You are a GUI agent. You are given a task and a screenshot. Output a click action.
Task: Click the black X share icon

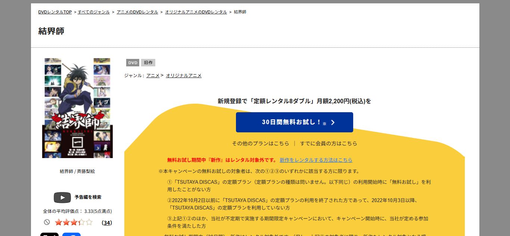coord(49,234)
